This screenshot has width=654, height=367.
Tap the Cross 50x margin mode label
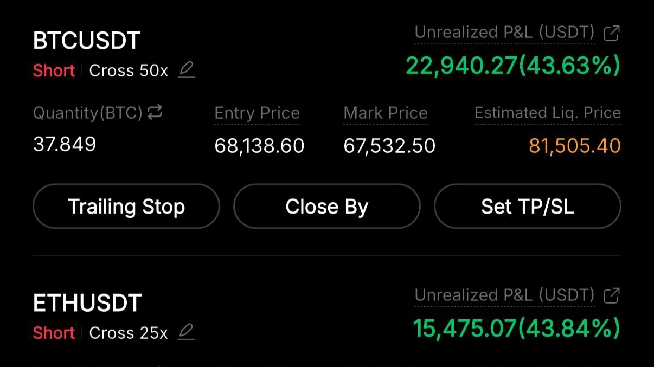[129, 70]
